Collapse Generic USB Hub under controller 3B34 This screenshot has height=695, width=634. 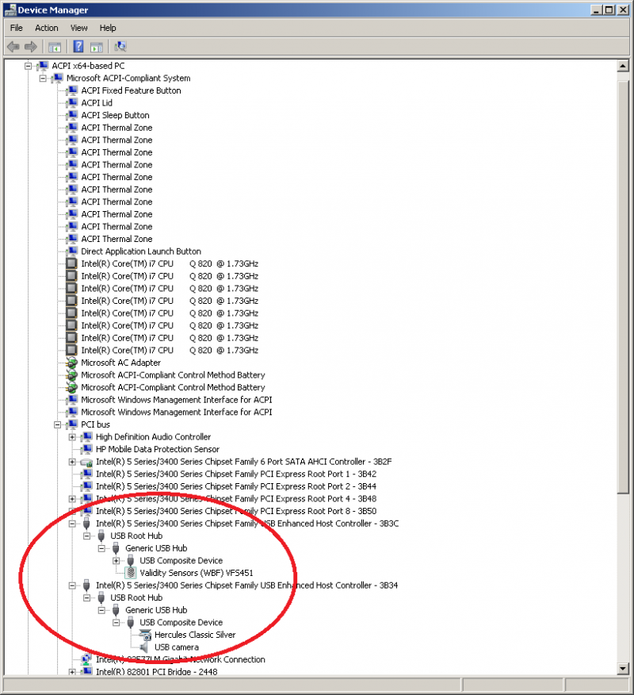(x=101, y=610)
